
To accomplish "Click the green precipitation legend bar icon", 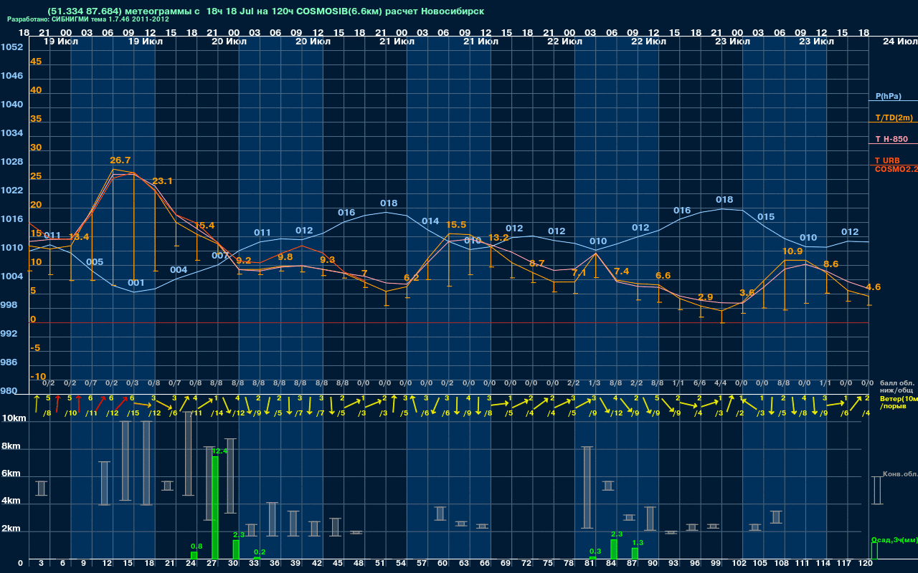I will tap(874, 551).
